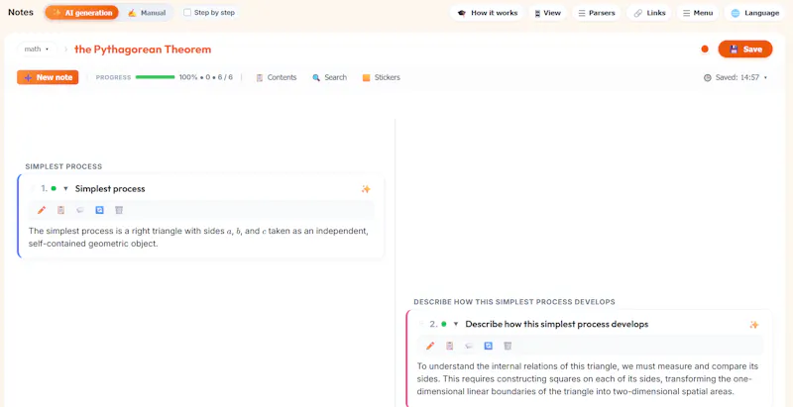Click the green progress bar
Viewport: 793px width, 407px height.
156,77
